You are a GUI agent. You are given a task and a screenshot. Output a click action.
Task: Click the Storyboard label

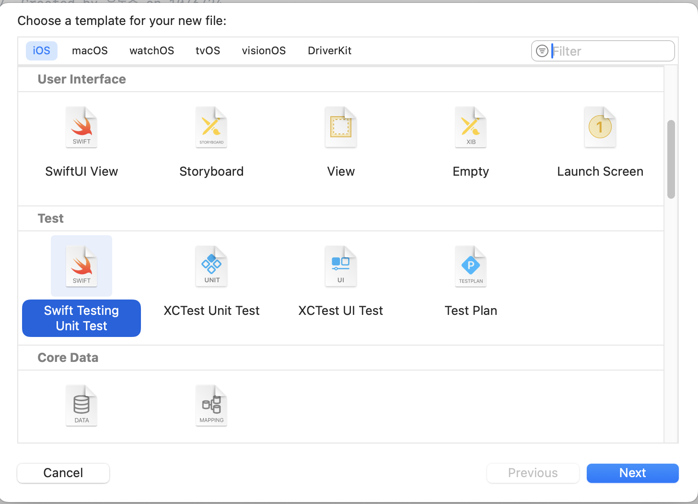point(211,171)
